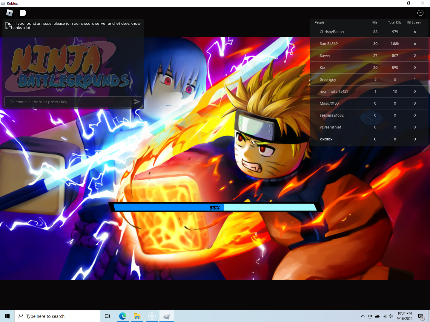Image resolution: width=430 pixels, height=322 pixels.
Task: Open the network tray icon
Action: pyautogui.click(x=385, y=316)
